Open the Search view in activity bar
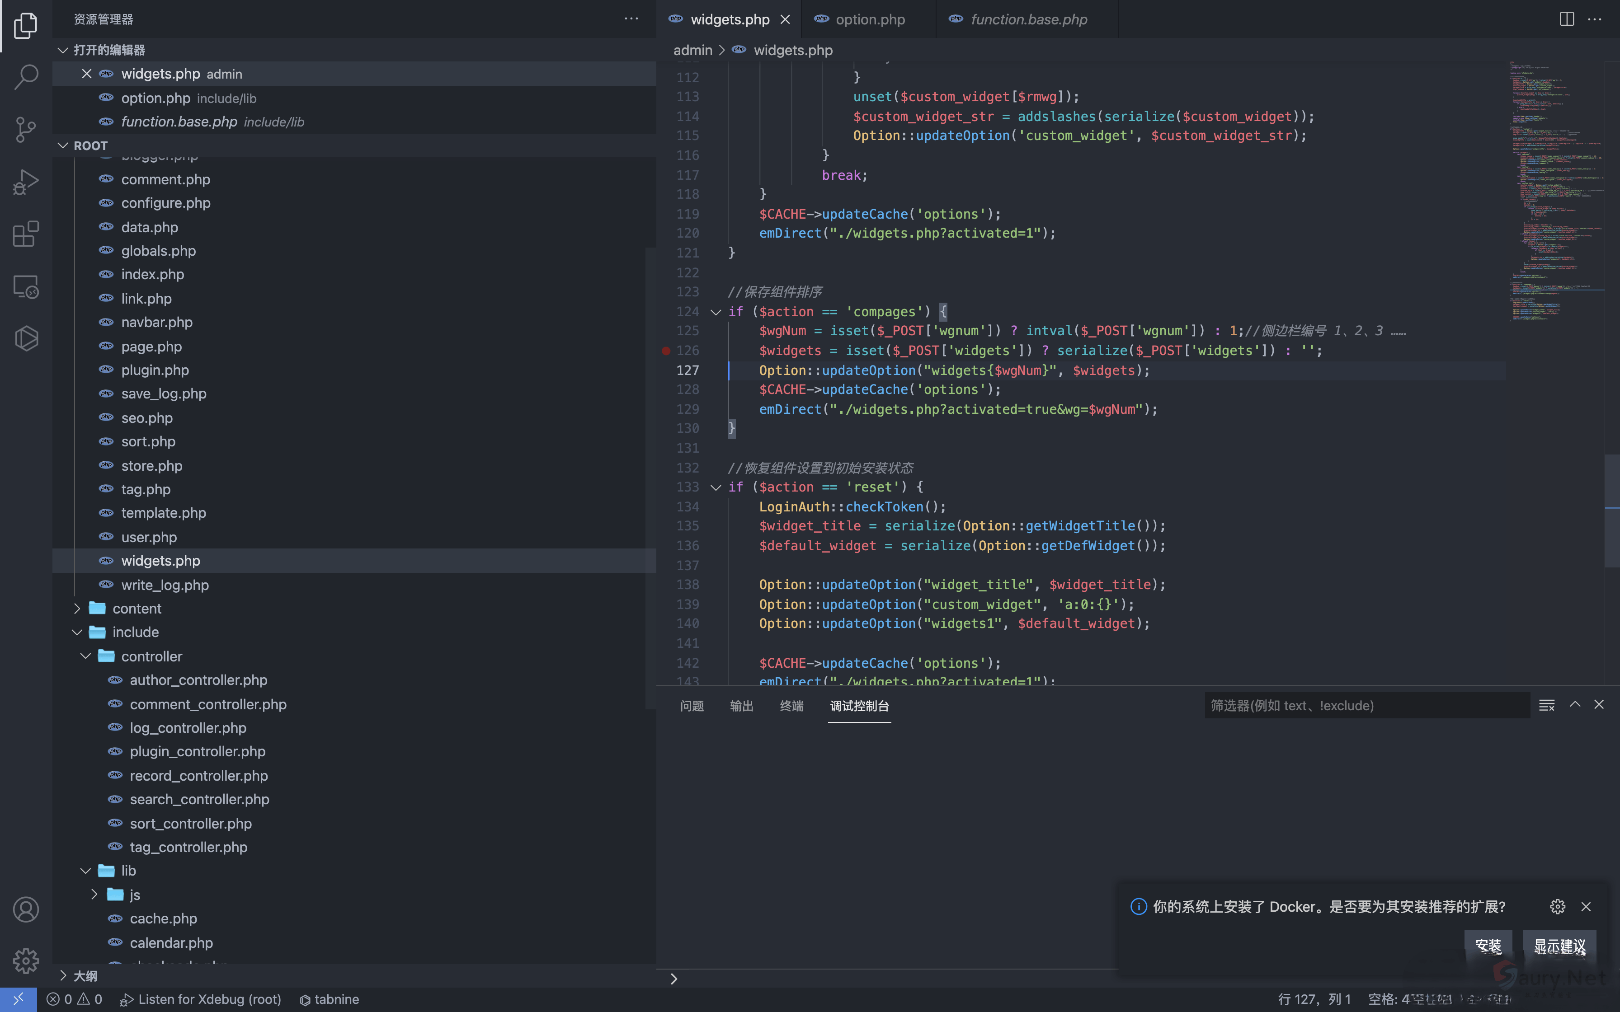 tap(25, 76)
